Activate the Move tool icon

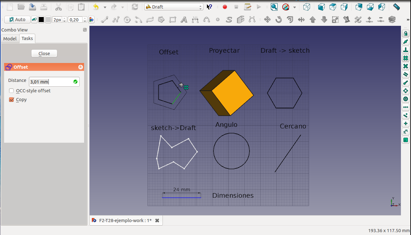coord(267,20)
